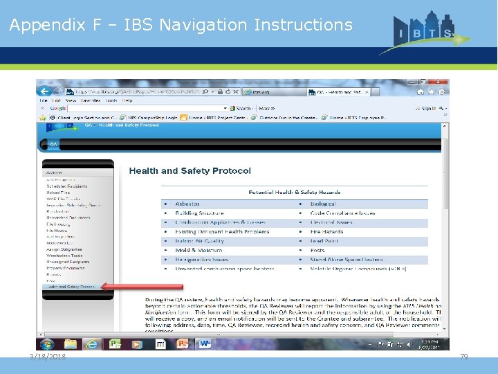Open the Help menu
The height and width of the screenshot is (374, 498).
tap(127, 100)
